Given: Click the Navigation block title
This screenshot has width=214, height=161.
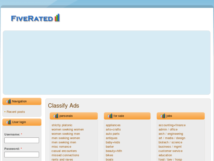Looking at the screenshot, I should [x=19, y=101].
